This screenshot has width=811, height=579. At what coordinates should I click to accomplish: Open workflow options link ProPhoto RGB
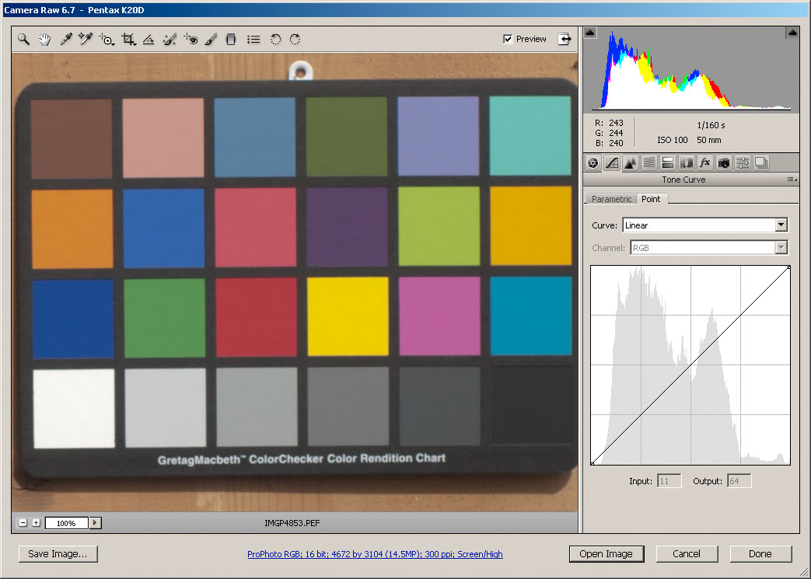pos(375,554)
